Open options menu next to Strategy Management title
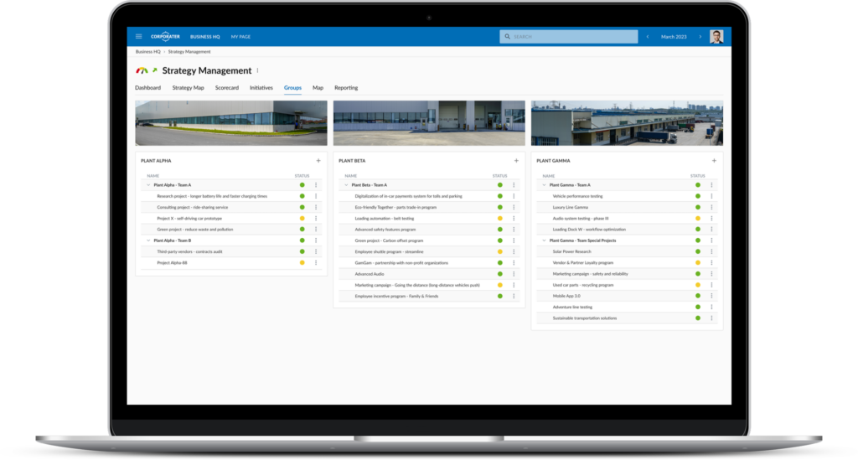The image size is (858, 460). 258,70
